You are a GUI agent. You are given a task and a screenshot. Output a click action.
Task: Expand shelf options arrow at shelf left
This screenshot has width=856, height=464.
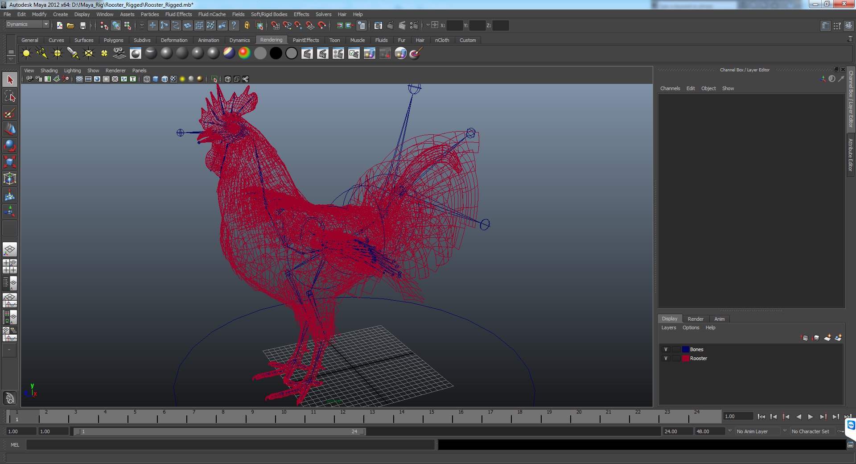pyautogui.click(x=11, y=59)
